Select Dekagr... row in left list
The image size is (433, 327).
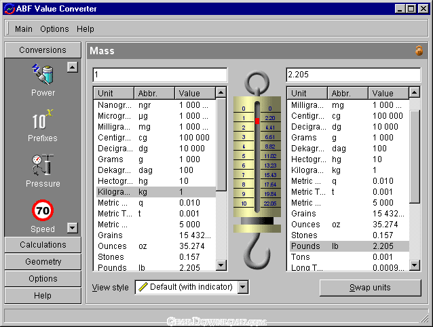coord(155,170)
